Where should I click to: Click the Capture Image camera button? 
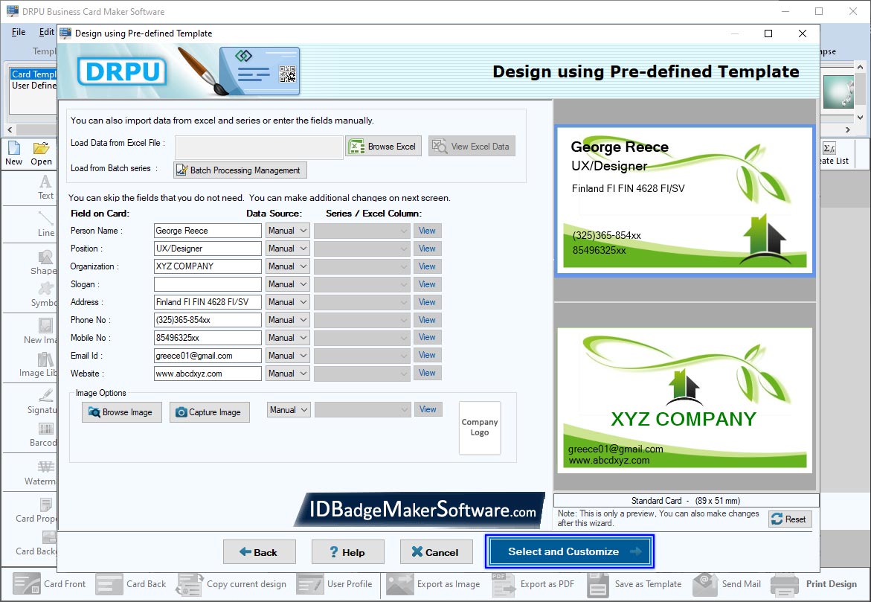209,412
